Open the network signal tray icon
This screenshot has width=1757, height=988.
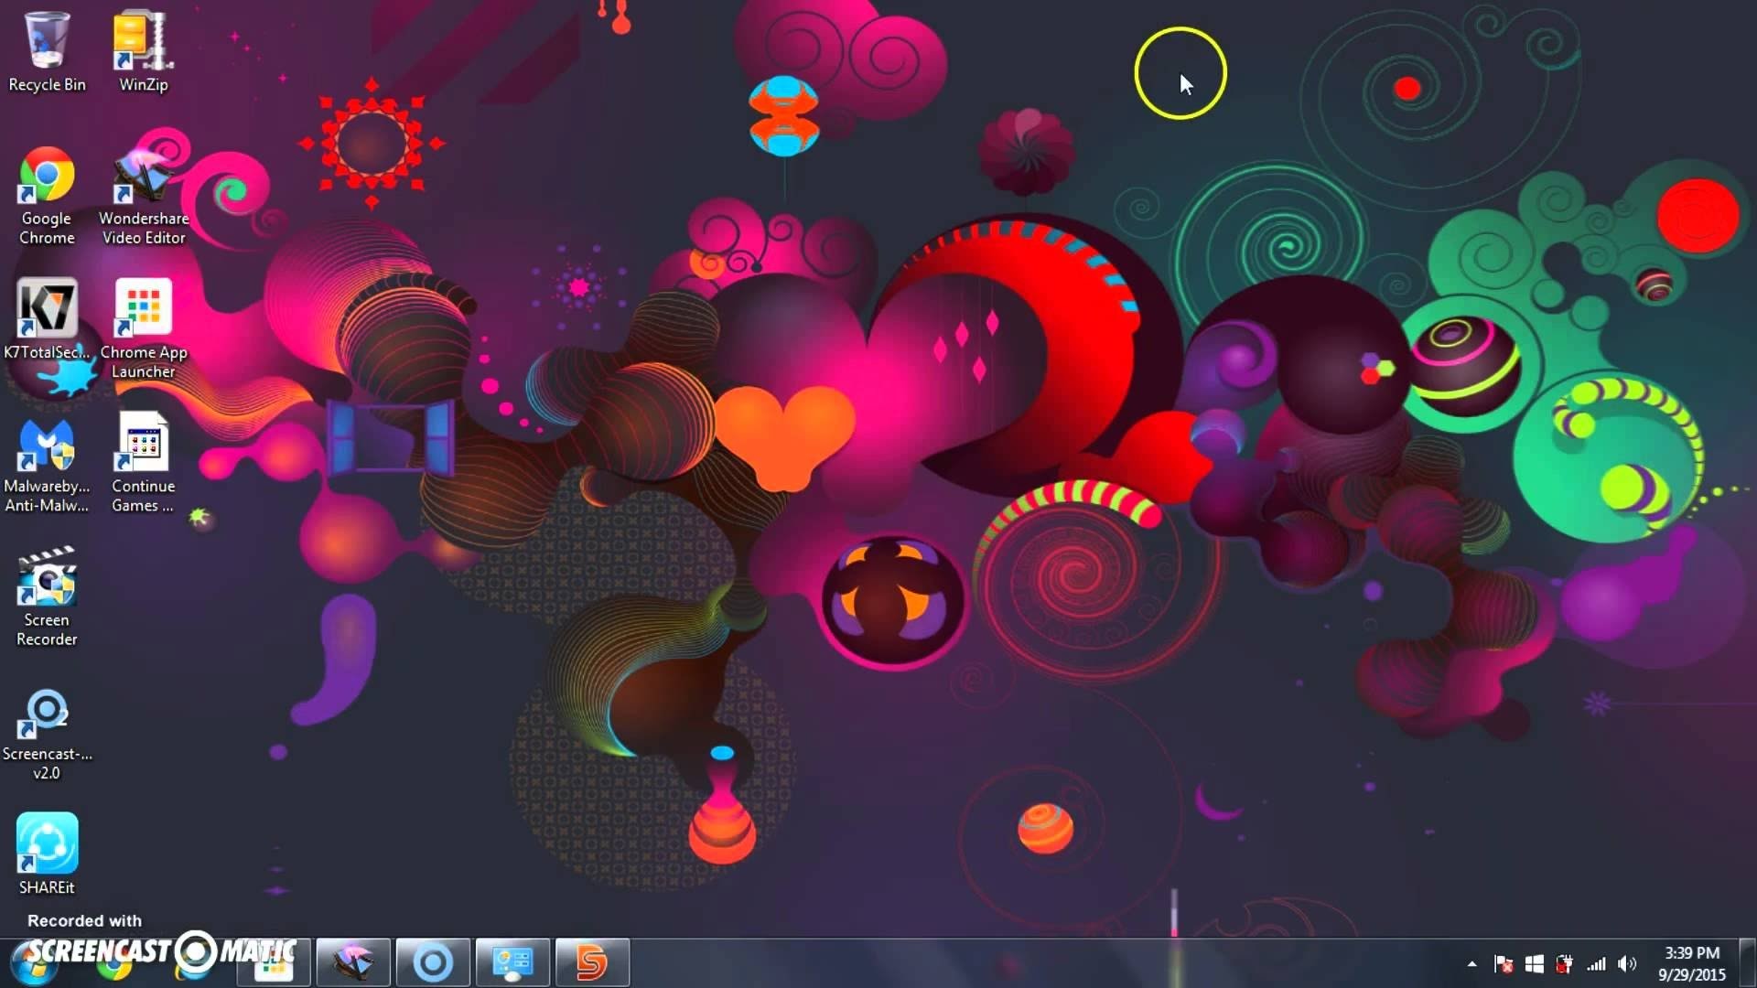[x=1596, y=964]
